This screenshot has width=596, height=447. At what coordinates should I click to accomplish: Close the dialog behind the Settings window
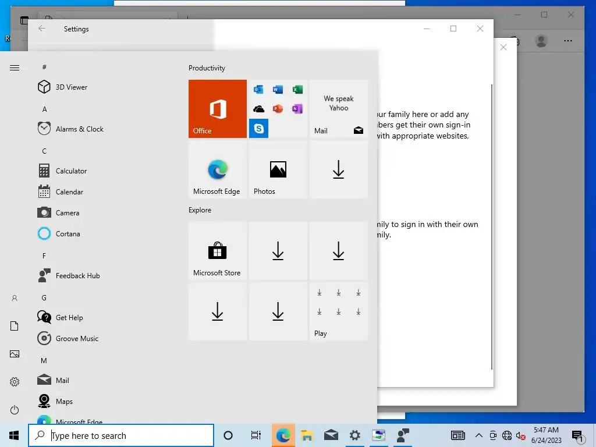503,47
